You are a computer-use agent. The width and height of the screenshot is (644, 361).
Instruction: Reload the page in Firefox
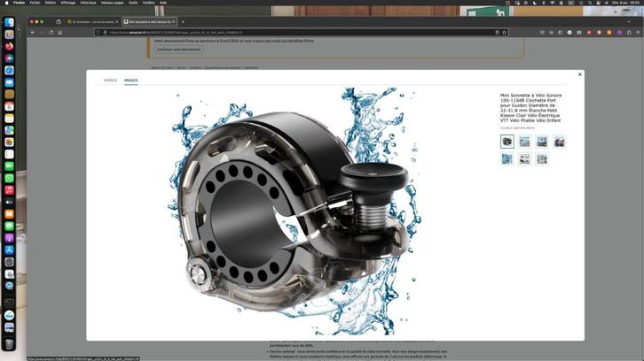(x=51, y=33)
